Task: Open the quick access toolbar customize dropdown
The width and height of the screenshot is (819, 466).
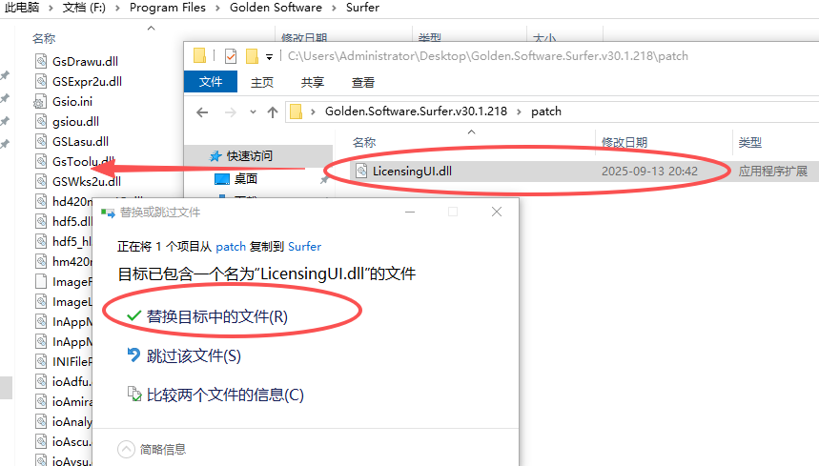Action: (x=269, y=57)
